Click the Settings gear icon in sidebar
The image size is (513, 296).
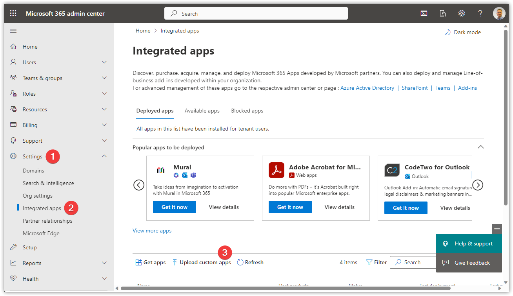(x=13, y=156)
